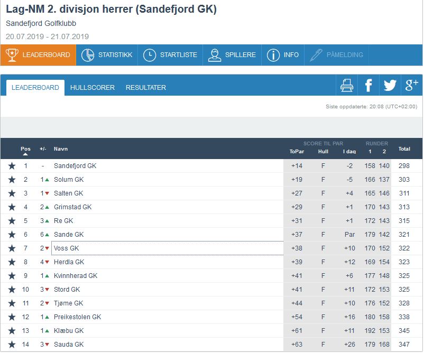The width and height of the screenshot is (424, 353).
Task: Open Startliste with clock icon
Action: [170, 55]
